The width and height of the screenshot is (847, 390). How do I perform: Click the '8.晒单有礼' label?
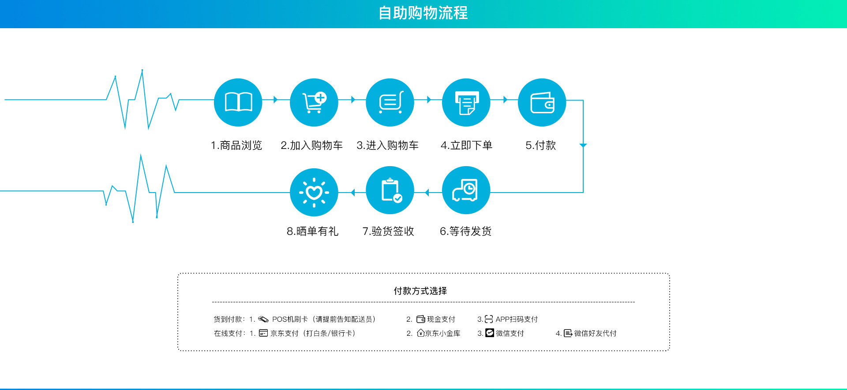tap(313, 231)
